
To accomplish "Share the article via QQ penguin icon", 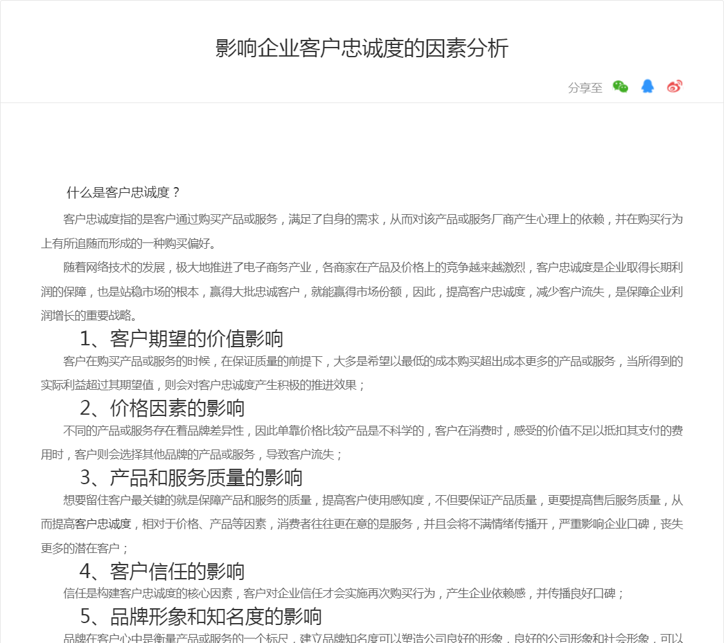I will coord(647,87).
